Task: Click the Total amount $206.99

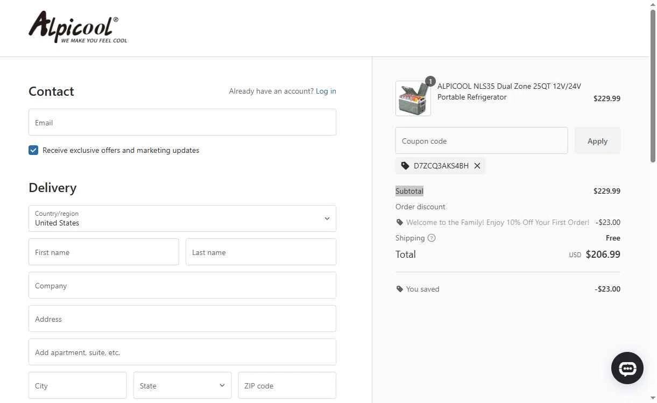Action: [x=603, y=254]
